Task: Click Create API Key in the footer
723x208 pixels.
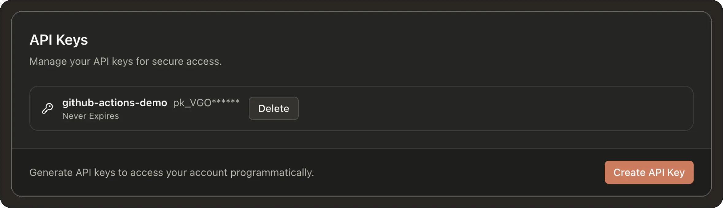Action: [x=649, y=172]
